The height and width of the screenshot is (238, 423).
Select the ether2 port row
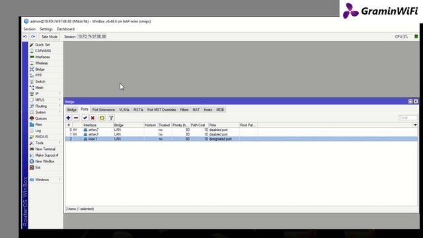point(241,130)
